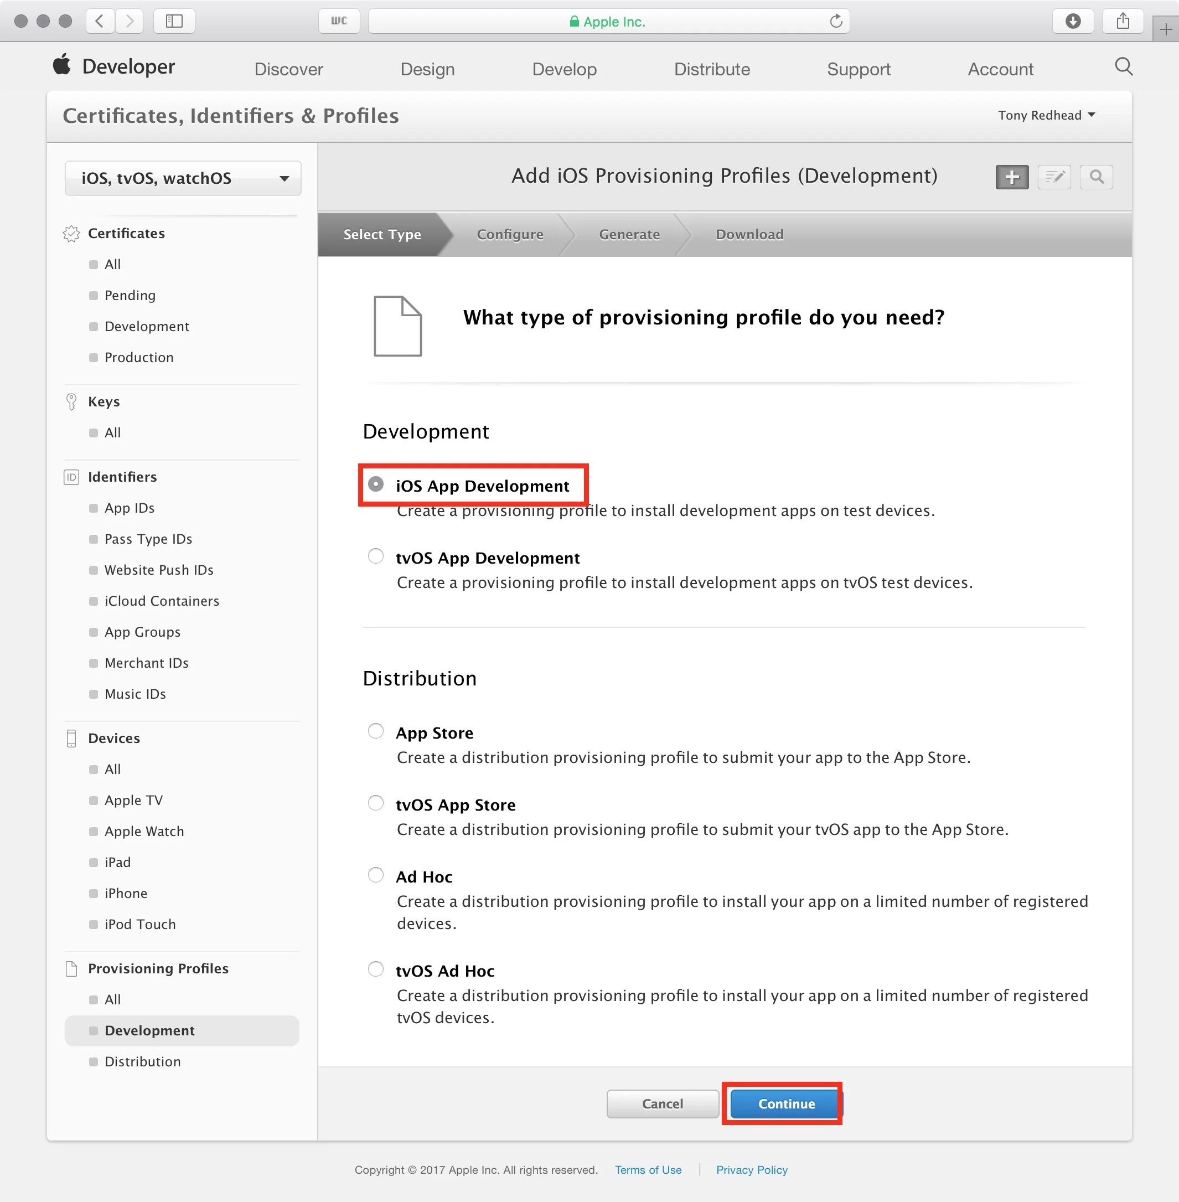Screen dimensions: 1179x1202
Task: Open App Groups in sidebar
Action: pos(142,632)
